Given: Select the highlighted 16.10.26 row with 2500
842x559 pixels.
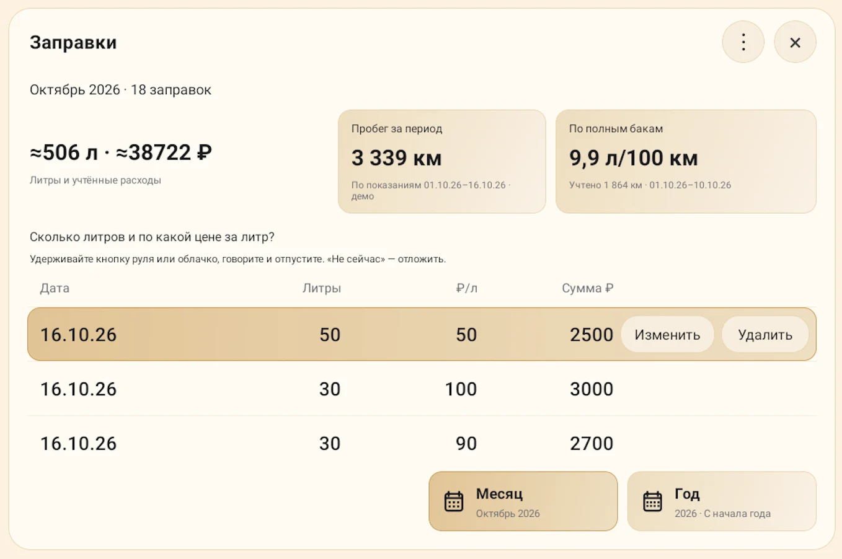Looking at the screenshot, I should point(422,334).
